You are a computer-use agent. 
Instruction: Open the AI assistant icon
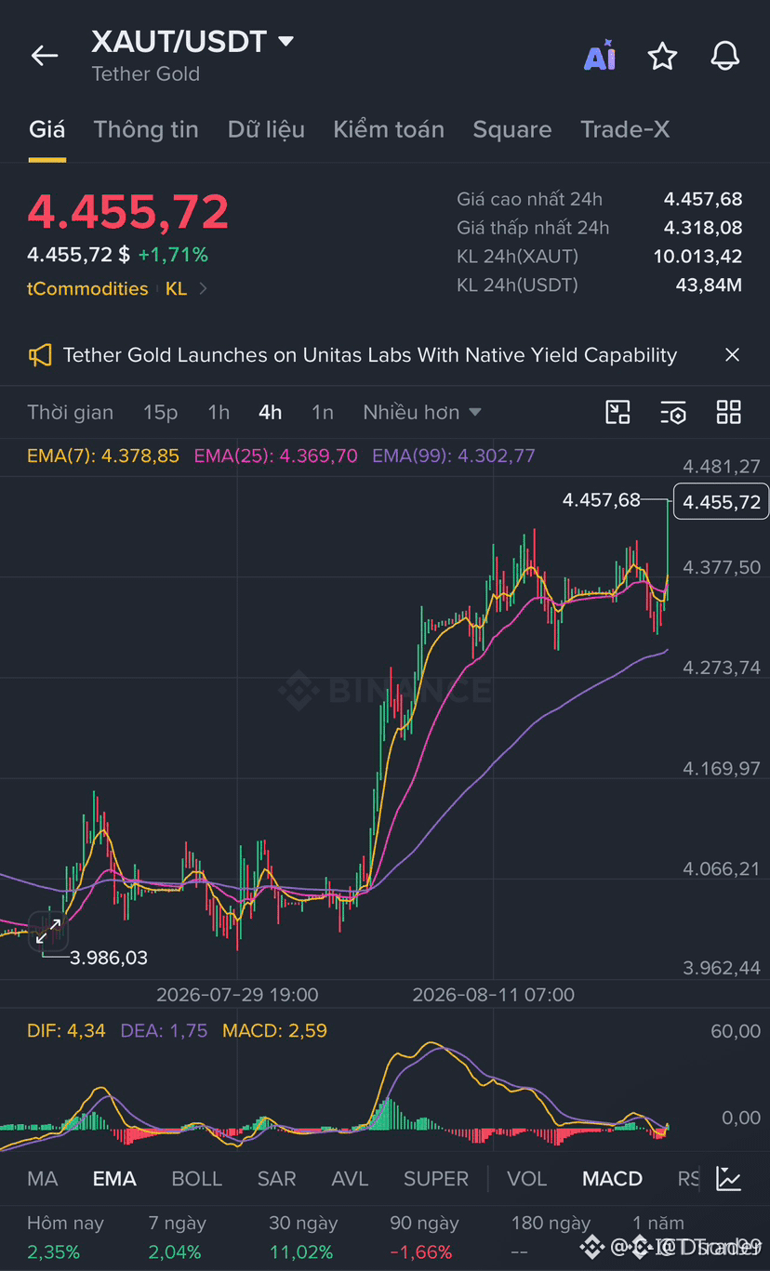[x=600, y=56]
